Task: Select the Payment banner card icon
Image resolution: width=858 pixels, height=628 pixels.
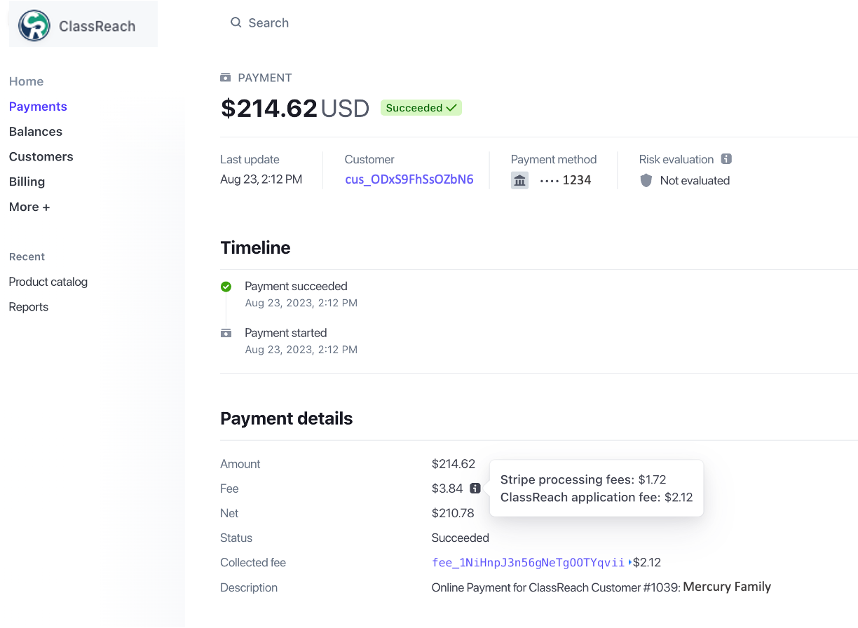Action: click(226, 77)
